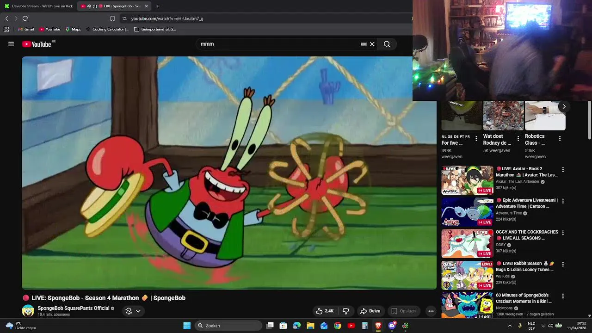Open Calculator from taskbar
This screenshot has height=333, width=592.
tap(364, 326)
